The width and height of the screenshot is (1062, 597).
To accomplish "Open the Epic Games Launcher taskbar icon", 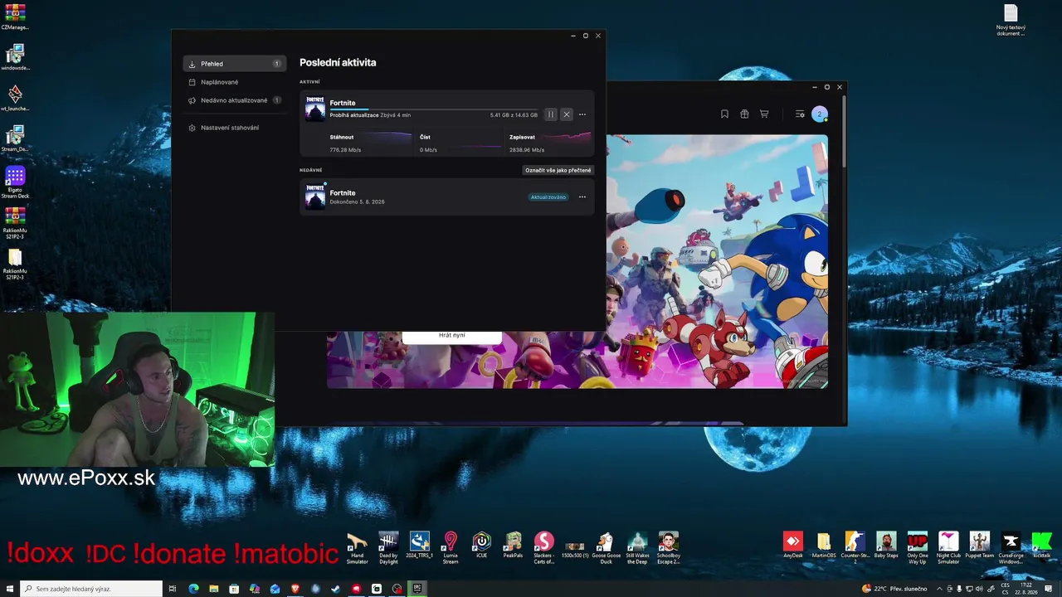I will click(417, 589).
